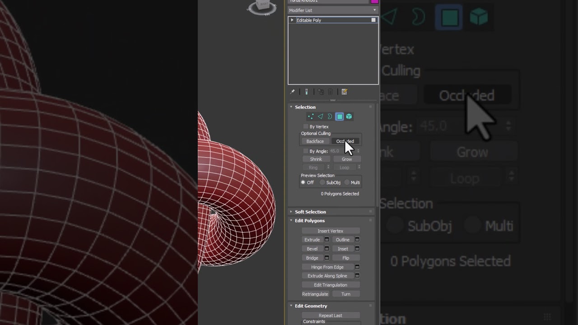Click the Flip button
The image size is (578, 325).
tap(346, 258)
